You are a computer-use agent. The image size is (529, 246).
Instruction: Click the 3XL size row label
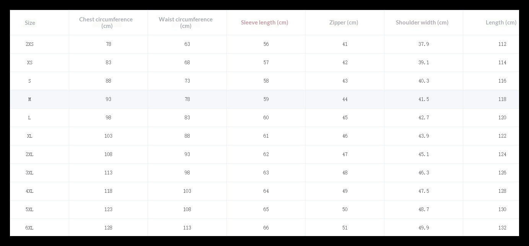[29, 173]
